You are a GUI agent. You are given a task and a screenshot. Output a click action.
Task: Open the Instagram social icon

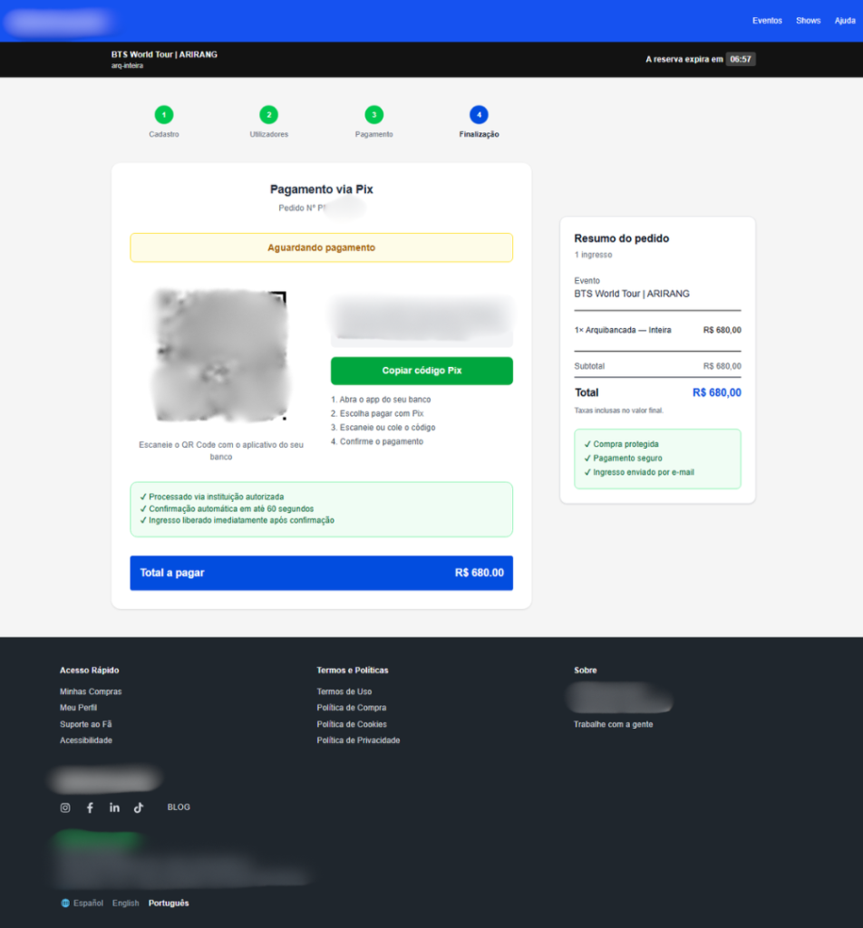[x=65, y=807]
